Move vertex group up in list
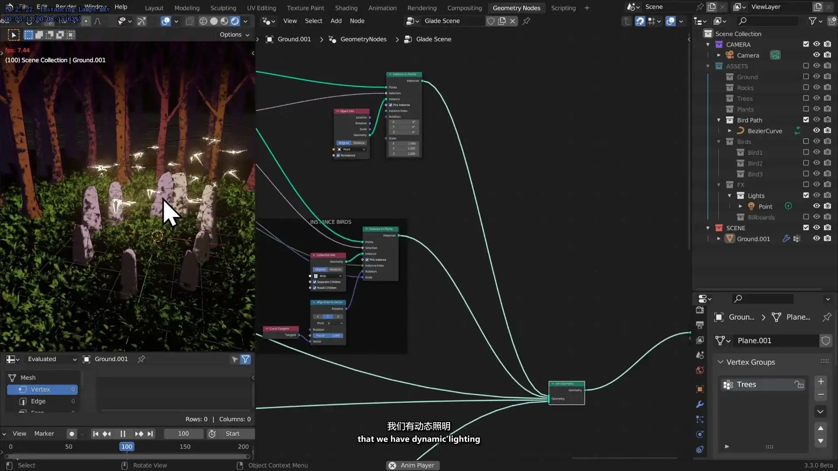This screenshot has width=838, height=471. pos(821,428)
